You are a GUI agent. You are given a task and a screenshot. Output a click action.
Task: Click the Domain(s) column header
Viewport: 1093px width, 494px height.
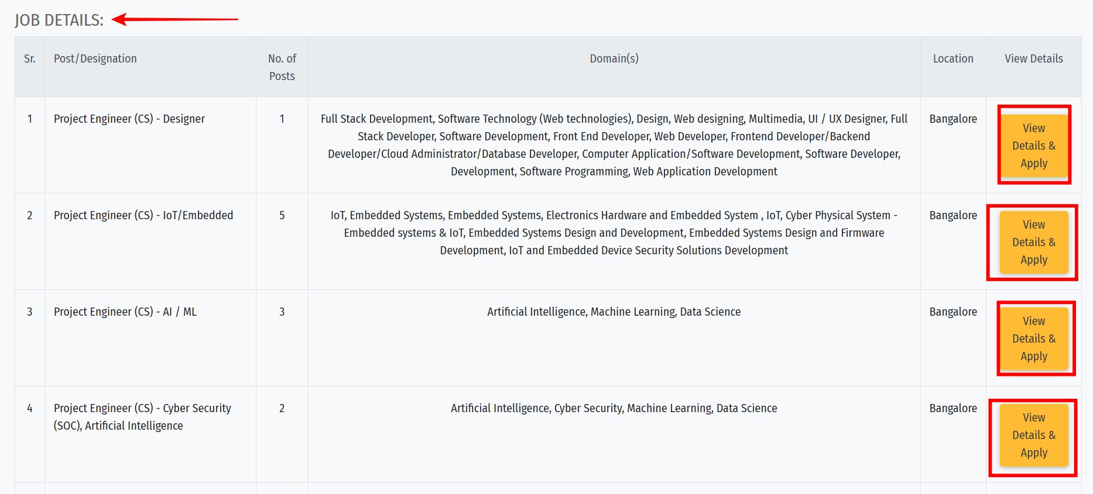(x=614, y=58)
